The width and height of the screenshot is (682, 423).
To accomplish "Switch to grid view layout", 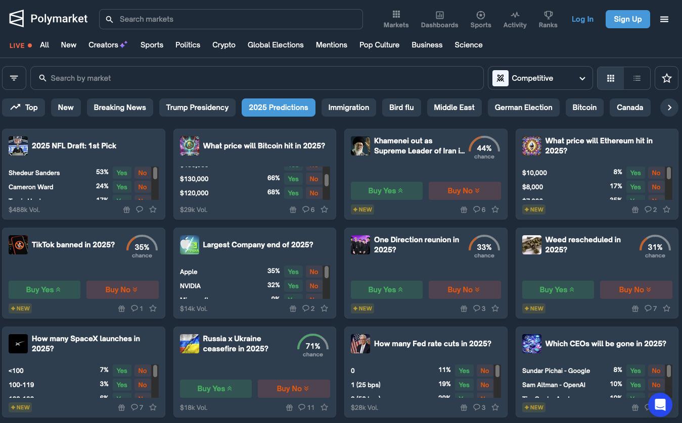I will 611,78.
